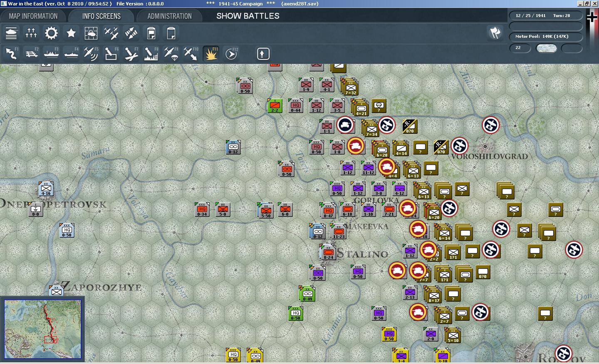Select F4 amphibious transport mode
The height and width of the screenshot is (364, 599).
tap(71, 54)
